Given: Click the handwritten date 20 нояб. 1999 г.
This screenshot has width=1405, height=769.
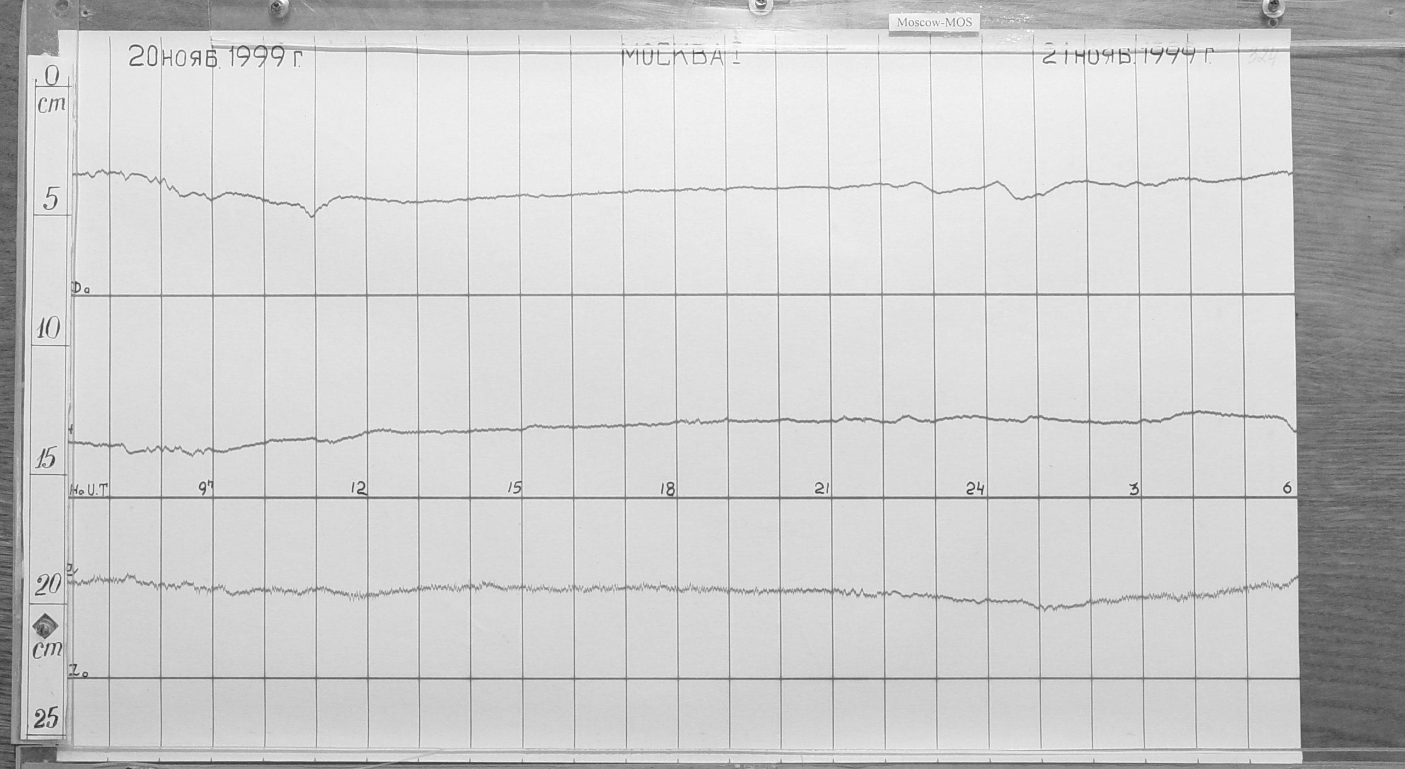Looking at the screenshot, I should (215, 57).
